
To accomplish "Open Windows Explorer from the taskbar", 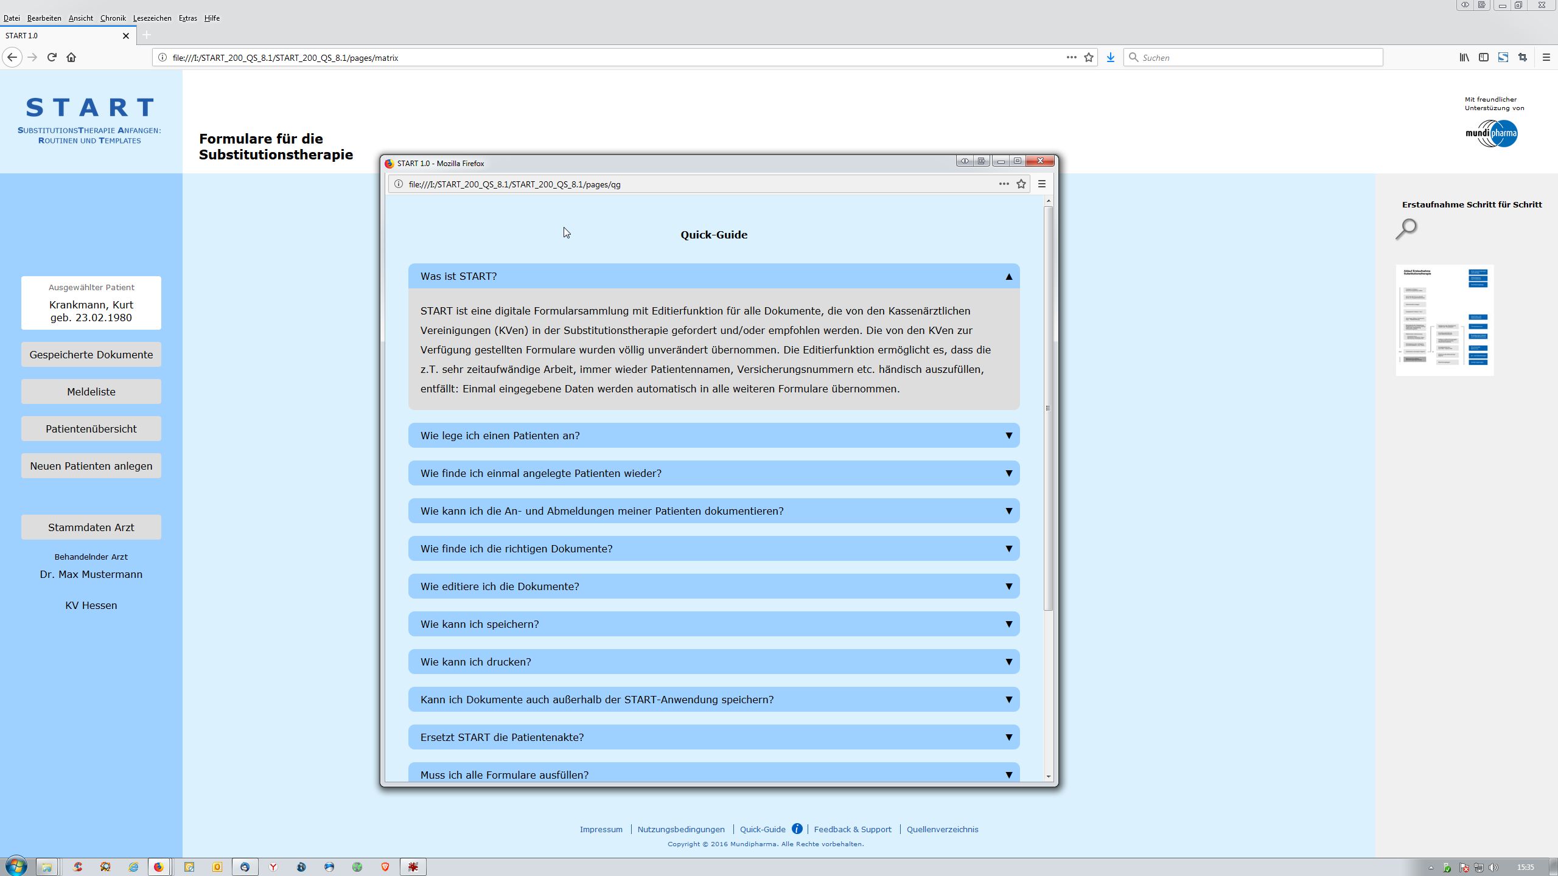I will click(46, 867).
